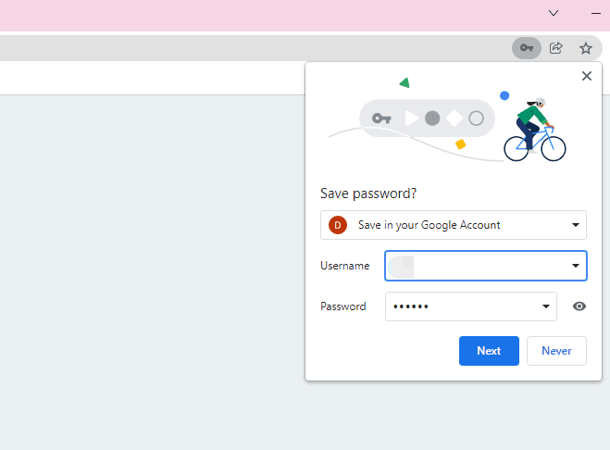Show password using the eye icon
Image resolution: width=610 pixels, height=450 pixels.
click(579, 306)
